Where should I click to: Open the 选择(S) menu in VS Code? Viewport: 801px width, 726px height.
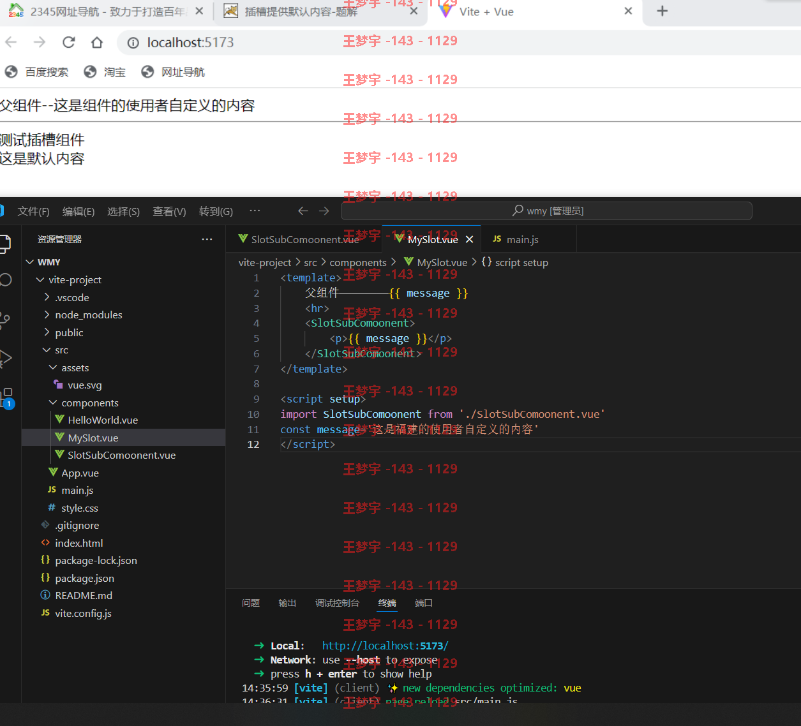tap(123, 211)
